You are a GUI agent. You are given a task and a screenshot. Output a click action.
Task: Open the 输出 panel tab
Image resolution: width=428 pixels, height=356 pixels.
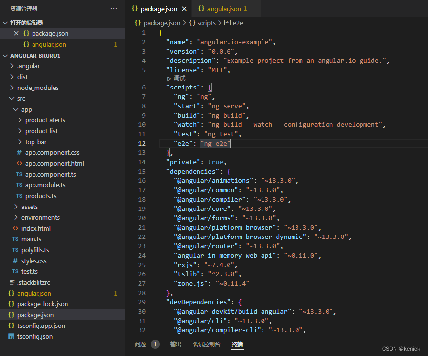pos(175,344)
